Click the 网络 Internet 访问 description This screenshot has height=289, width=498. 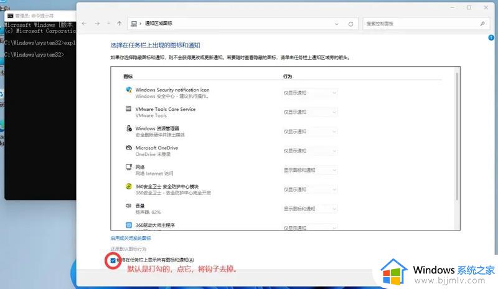pos(154,174)
